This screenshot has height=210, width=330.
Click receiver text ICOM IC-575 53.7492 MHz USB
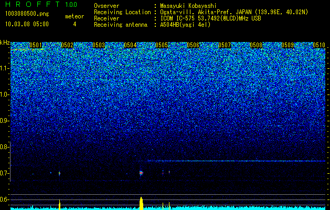[211, 18]
